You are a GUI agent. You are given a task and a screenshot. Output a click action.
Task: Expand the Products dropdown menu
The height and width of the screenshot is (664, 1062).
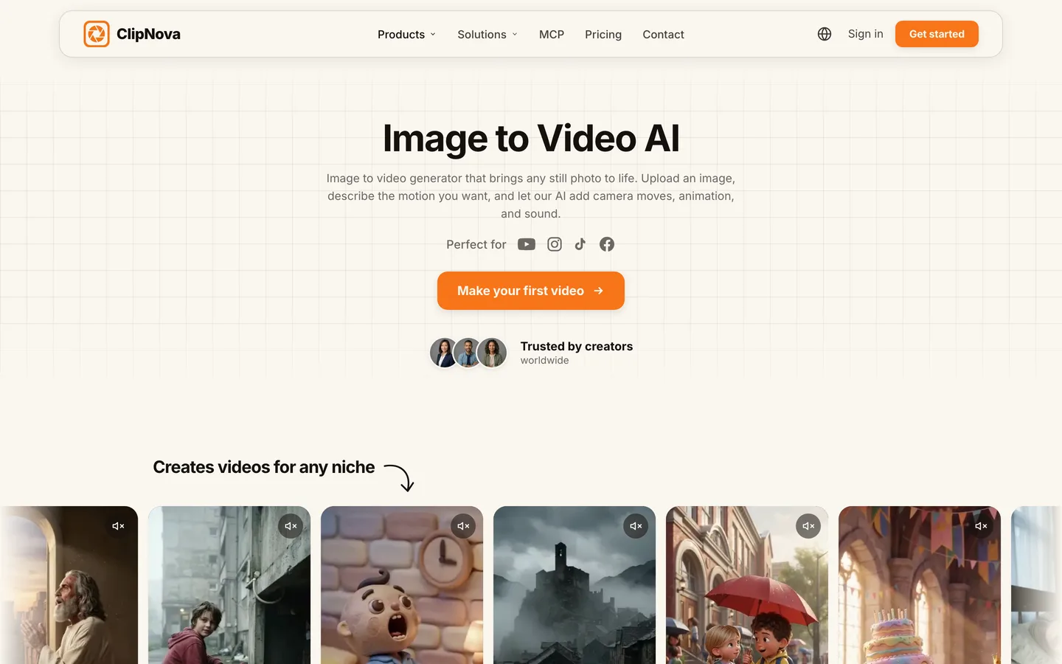[407, 35]
